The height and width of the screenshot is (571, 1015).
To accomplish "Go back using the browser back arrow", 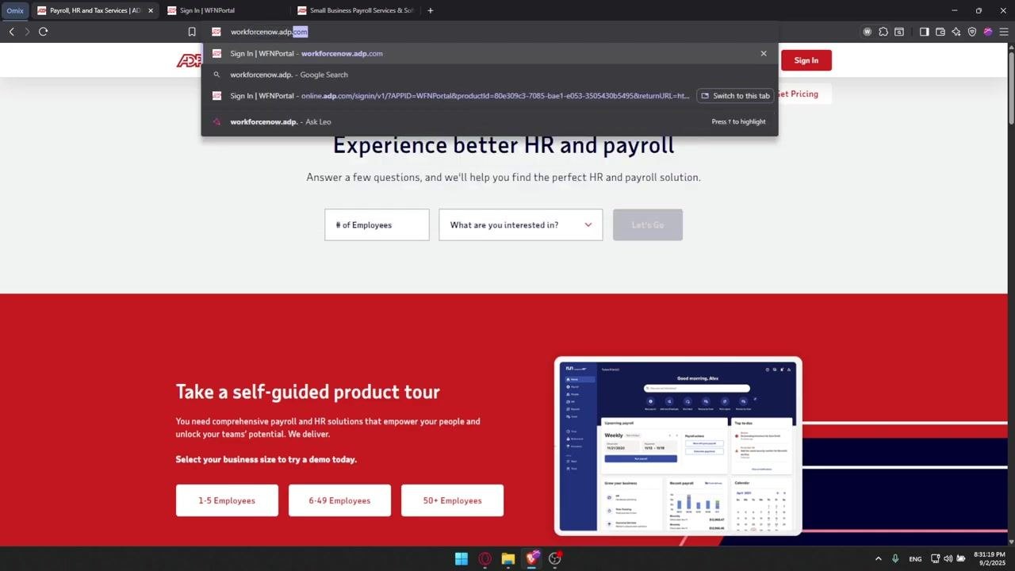I will tap(11, 32).
